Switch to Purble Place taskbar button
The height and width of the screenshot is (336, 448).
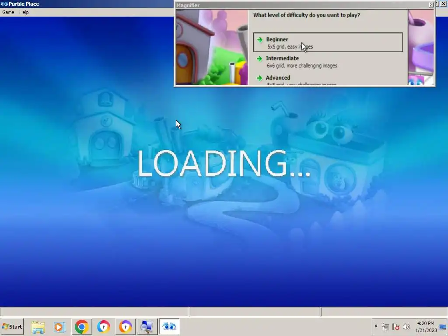coord(169,326)
